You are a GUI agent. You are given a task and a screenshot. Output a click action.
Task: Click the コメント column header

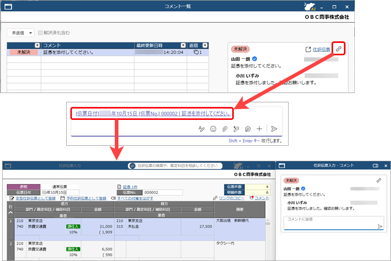pyautogui.click(x=87, y=45)
